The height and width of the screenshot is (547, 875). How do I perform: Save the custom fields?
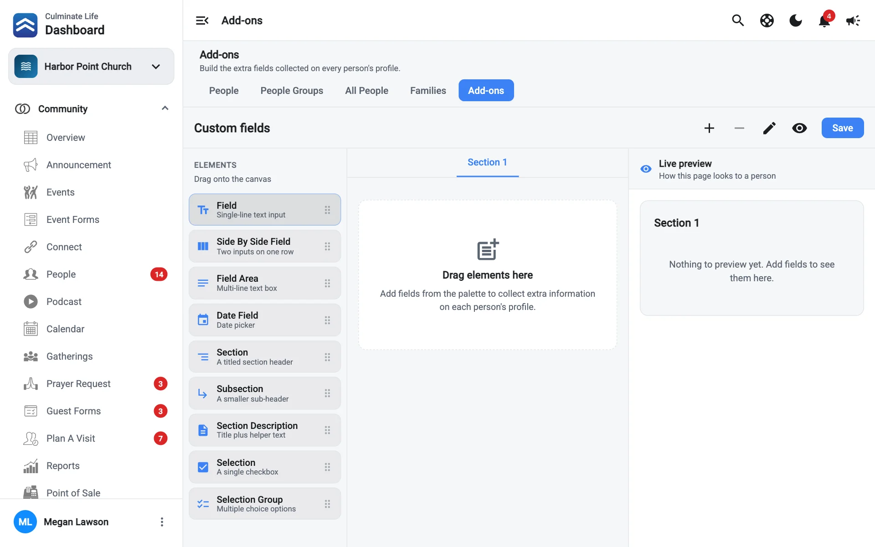point(842,128)
